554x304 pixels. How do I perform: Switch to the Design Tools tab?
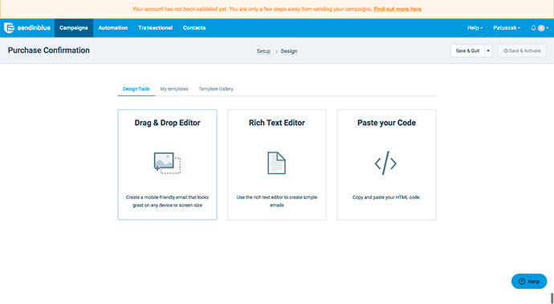pyautogui.click(x=136, y=89)
